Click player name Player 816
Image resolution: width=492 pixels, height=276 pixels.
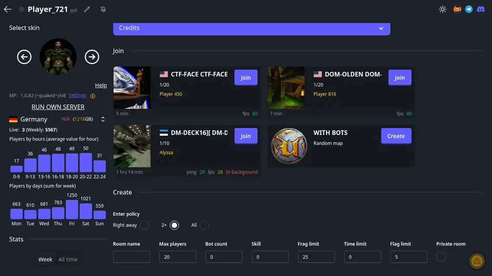coord(325,94)
